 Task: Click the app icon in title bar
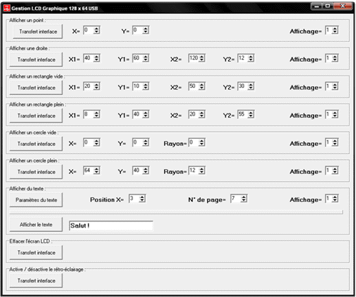click(7, 8)
